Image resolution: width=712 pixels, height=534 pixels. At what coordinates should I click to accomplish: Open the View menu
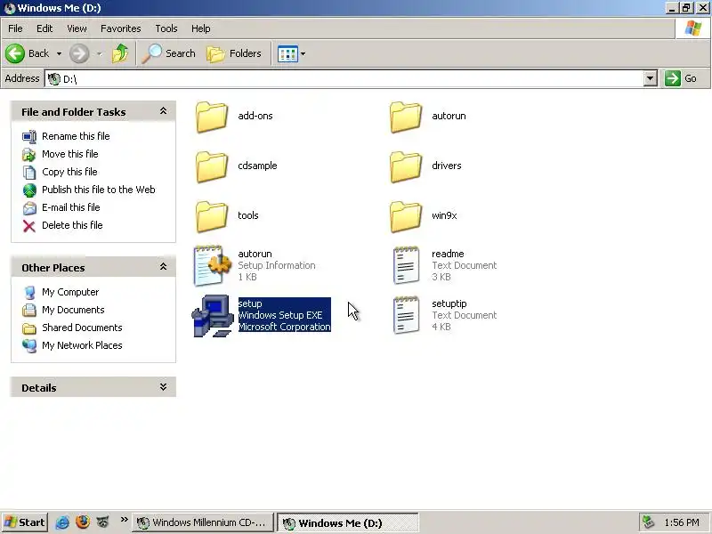[x=77, y=28]
